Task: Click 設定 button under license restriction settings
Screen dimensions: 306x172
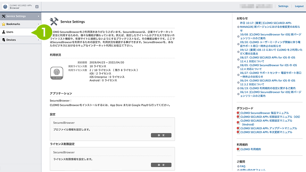Action: click(161, 165)
